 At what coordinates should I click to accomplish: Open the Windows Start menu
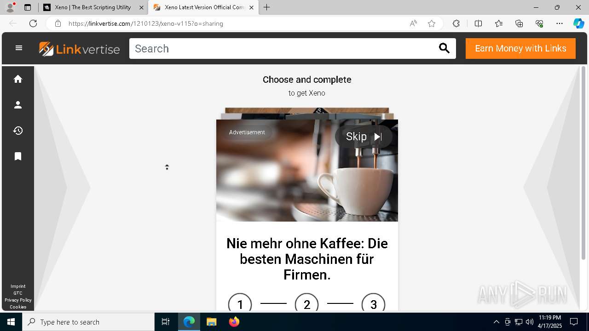[11, 322]
